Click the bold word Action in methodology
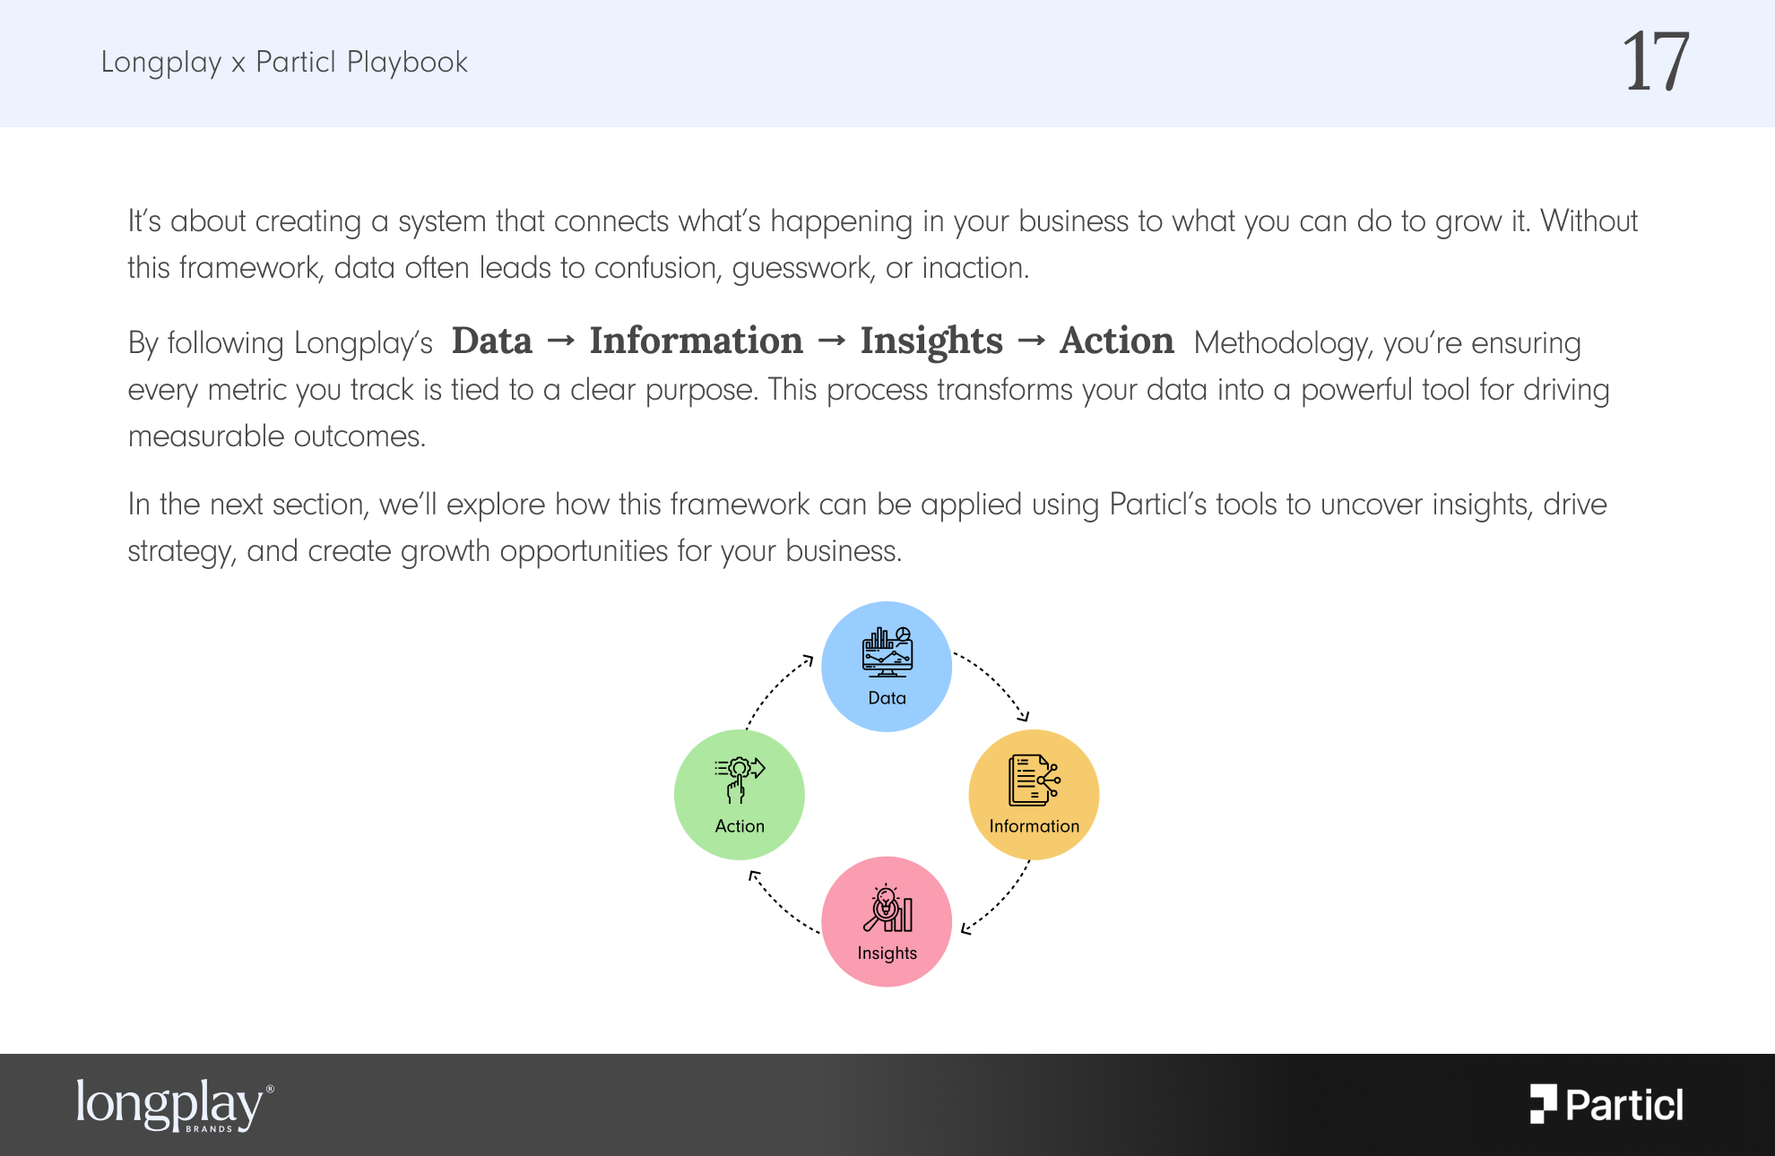The width and height of the screenshot is (1775, 1156). pos(1117,341)
